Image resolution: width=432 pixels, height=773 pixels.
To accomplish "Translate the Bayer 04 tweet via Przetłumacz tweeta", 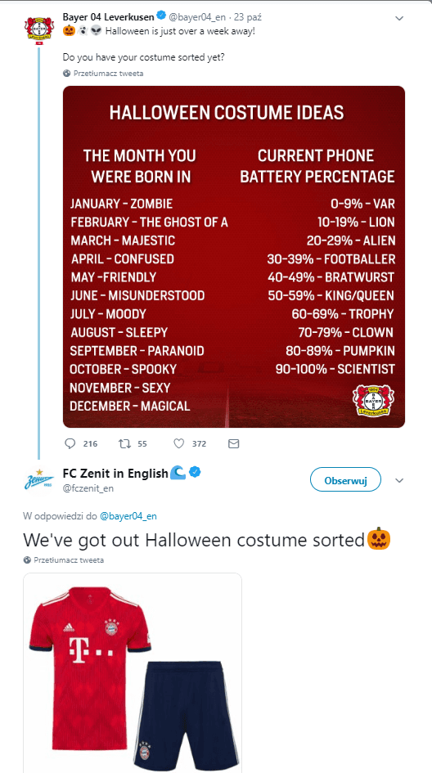I will [108, 74].
